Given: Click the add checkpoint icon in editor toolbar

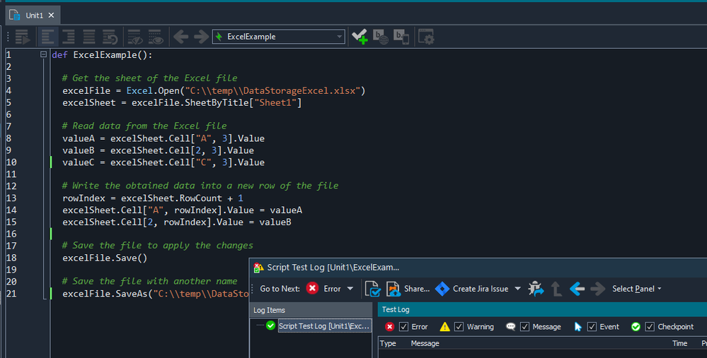Looking at the screenshot, I should point(360,37).
